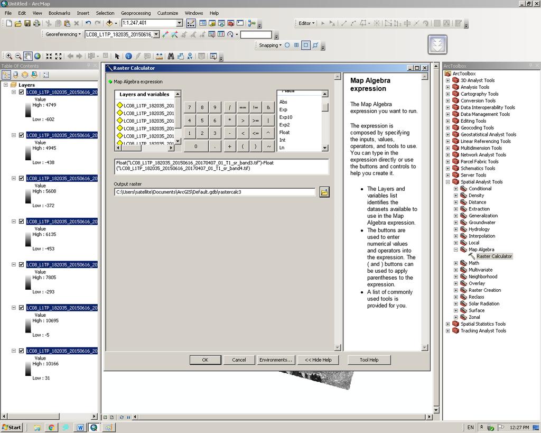Click the Tool Help button

coord(369,360)
